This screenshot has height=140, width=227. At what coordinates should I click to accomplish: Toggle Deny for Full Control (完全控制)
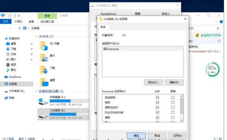(173, 97)
